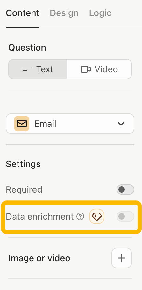Click the Settings section heading
142x290 pixels.
point(23,164)
